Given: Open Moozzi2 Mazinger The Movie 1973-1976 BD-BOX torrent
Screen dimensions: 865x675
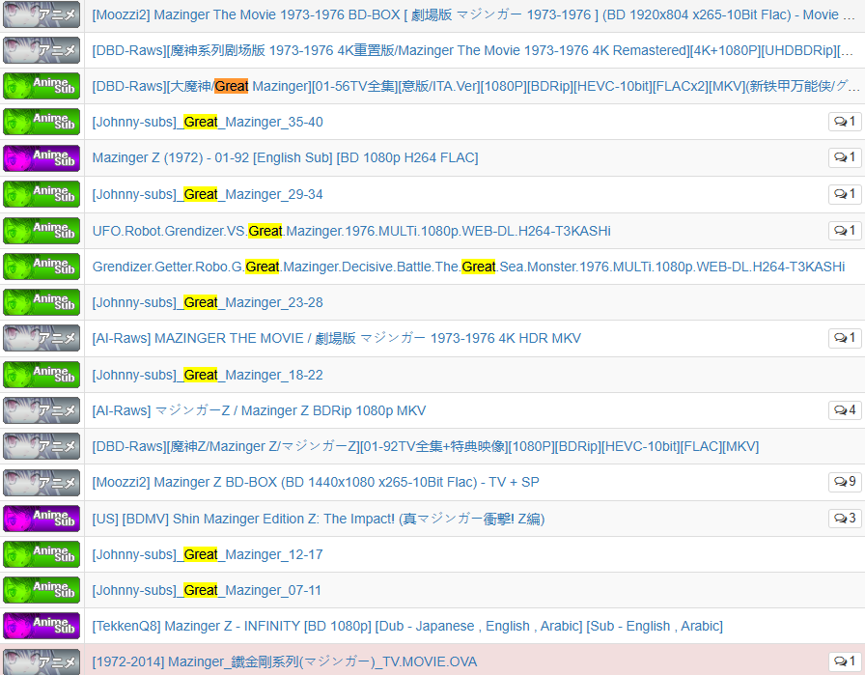Looking at the screenshot, I should 474,14.
